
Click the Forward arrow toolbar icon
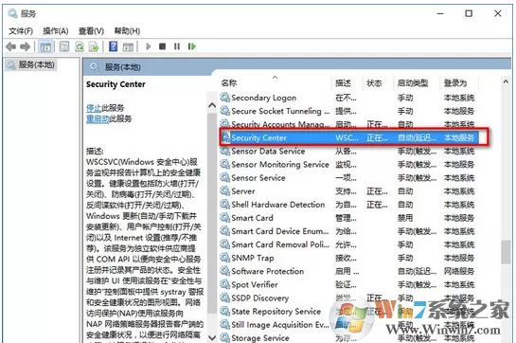25,46
